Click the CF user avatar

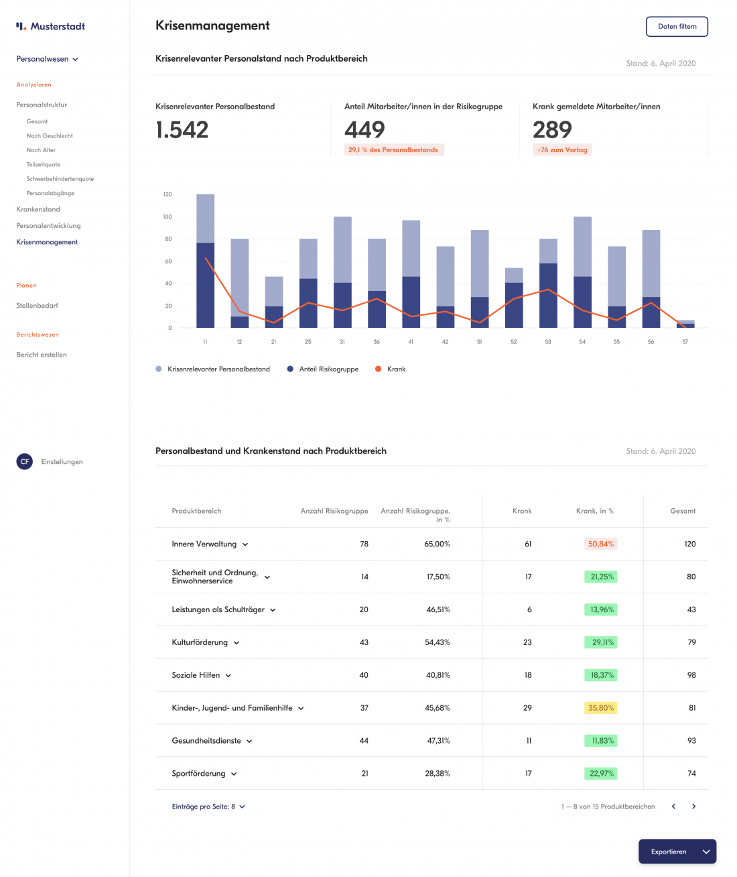click(25, 461)
